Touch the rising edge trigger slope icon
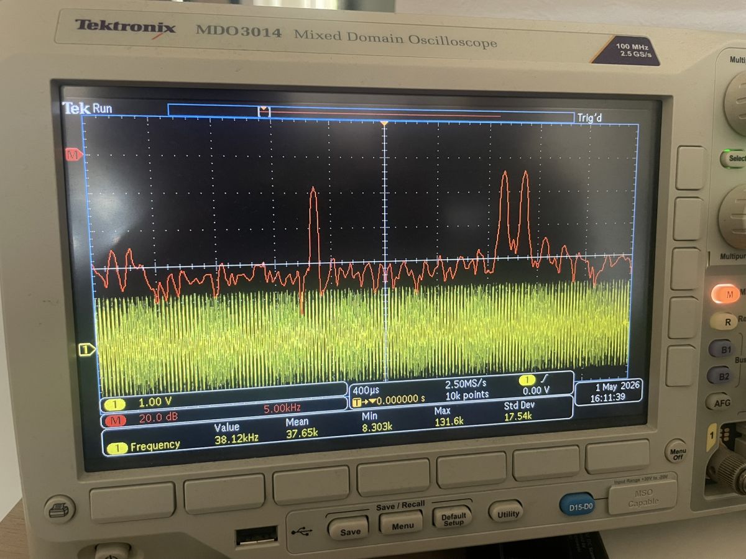The height and width of the screenshot is (559, 746). (546, 378)
